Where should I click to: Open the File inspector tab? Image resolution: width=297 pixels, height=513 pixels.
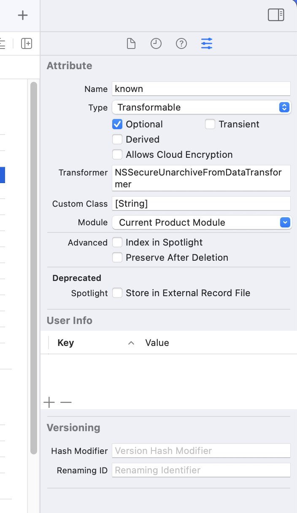click(131, 43)
